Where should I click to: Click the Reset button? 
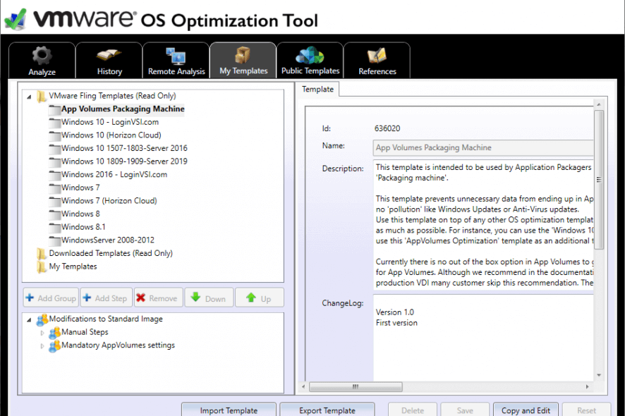[586, 410]
